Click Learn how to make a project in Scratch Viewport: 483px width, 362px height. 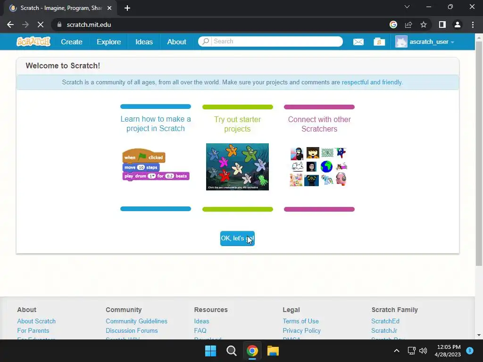click(x=156, y=124)
